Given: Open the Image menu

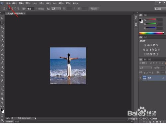Looking at the screenshot, I should click(21, 3).
